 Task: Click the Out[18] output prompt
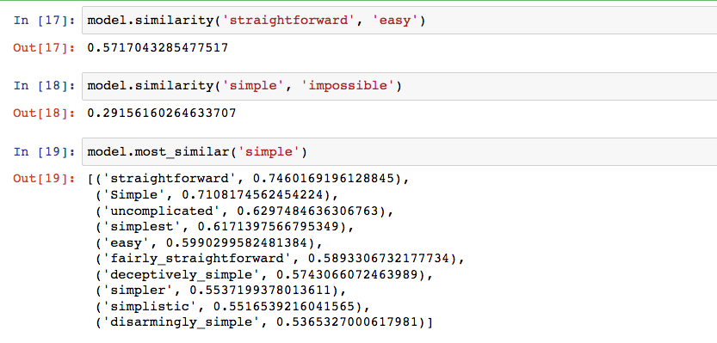(x=45, y=113)
